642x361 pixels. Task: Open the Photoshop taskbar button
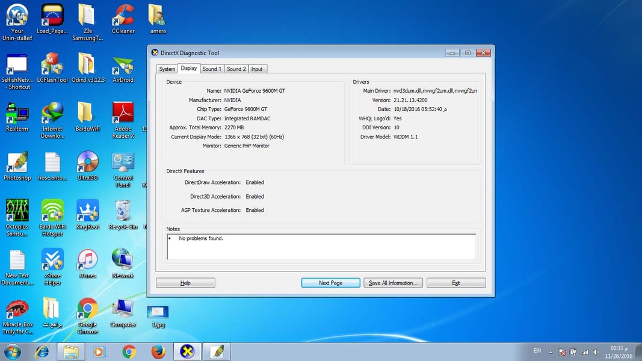[x=217, y=351]
